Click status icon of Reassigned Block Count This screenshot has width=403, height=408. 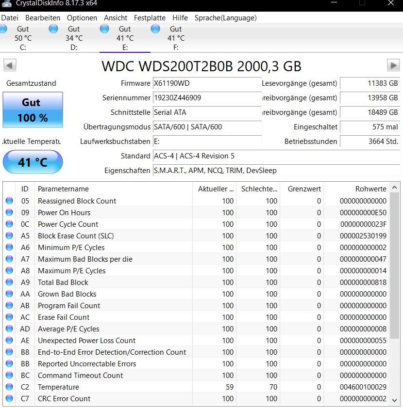point(9,201)
